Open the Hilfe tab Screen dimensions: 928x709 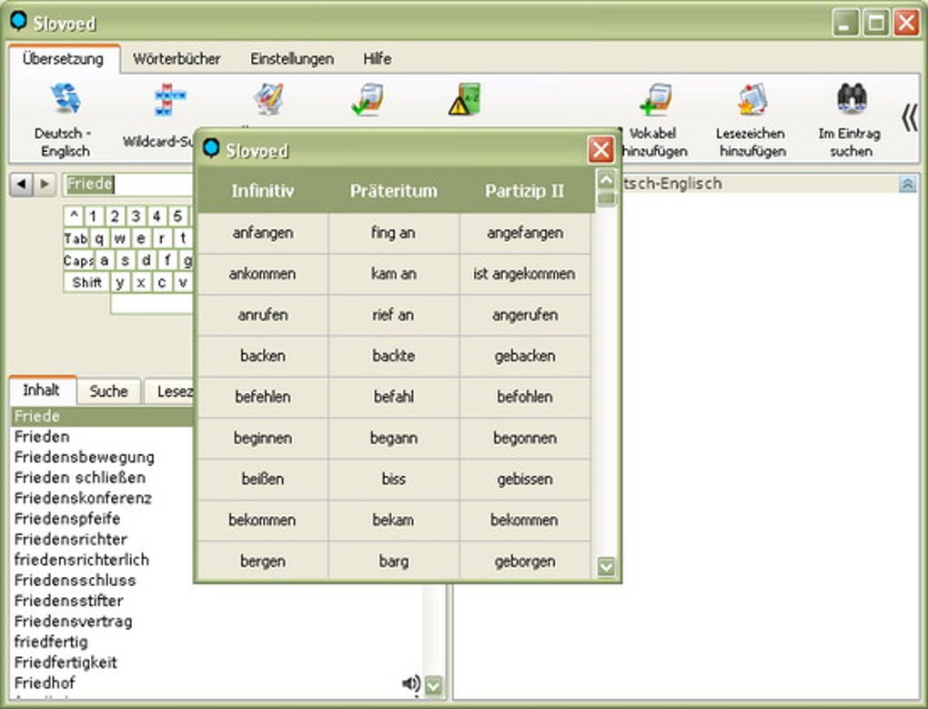click(x=377, y=58)
